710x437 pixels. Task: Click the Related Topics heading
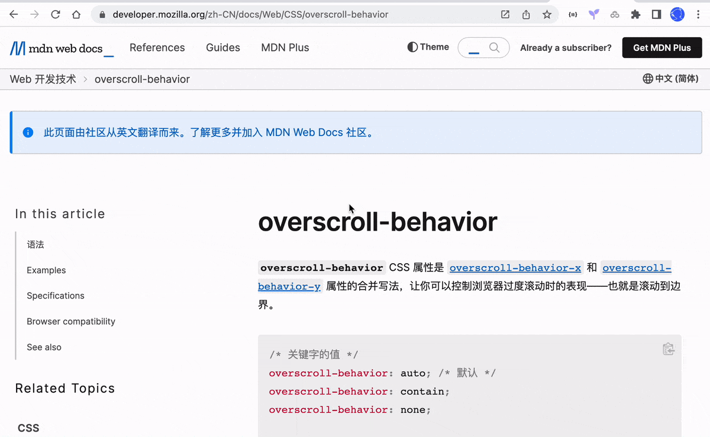click(x=65, y=389)
